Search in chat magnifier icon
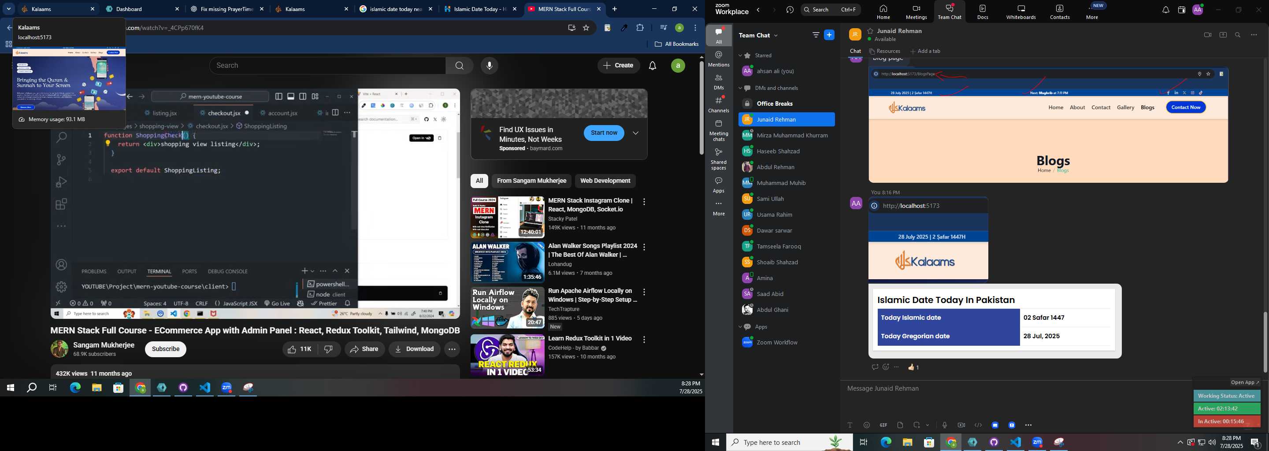Image resolution: width=1269 pixels, height=451 pixels. point(1238,35)
